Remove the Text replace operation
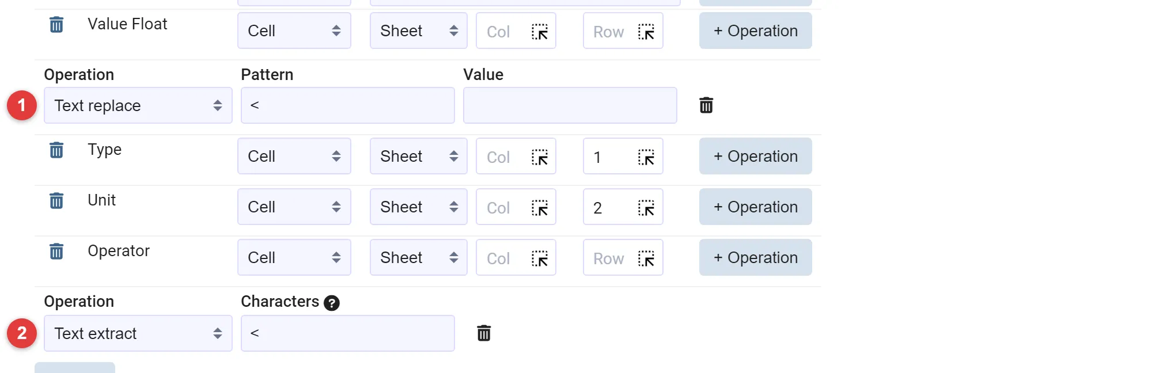1152x373 pixels. point(706,105)
